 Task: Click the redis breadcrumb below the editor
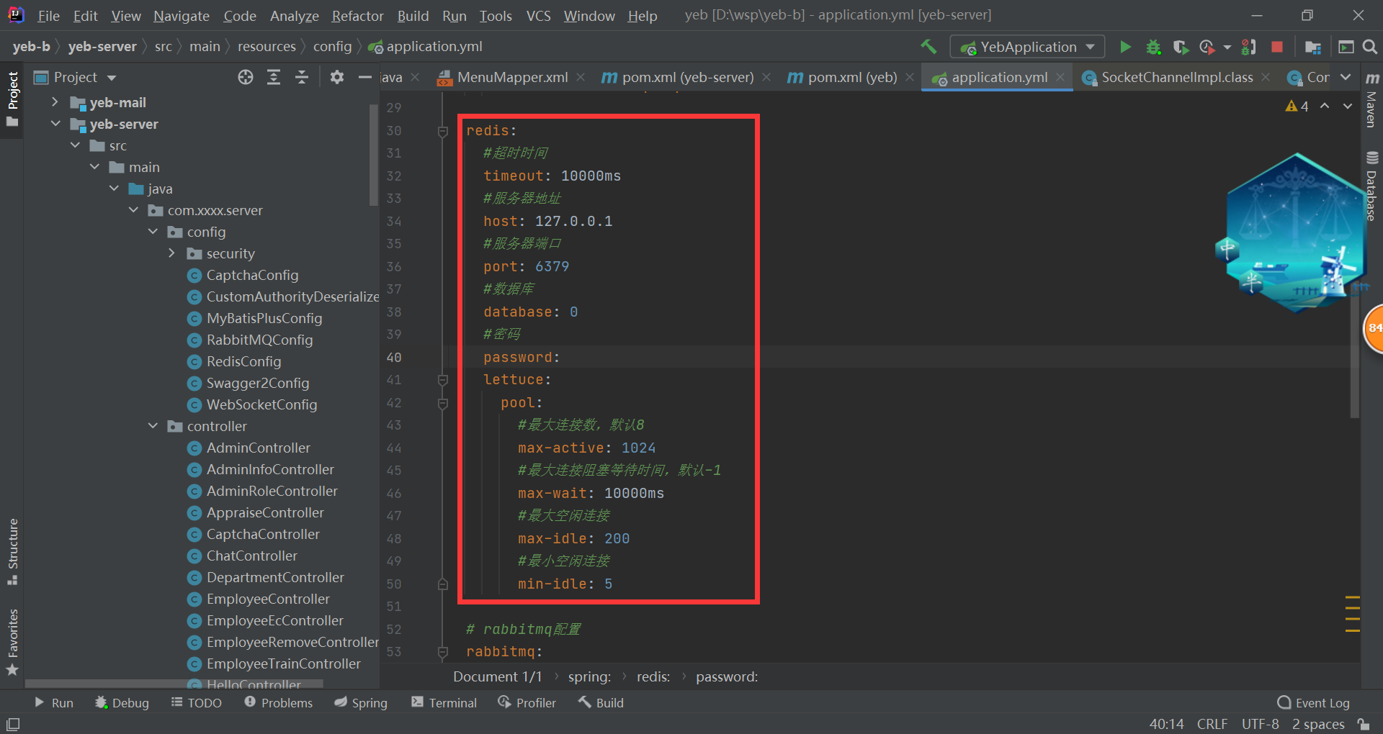653,676
